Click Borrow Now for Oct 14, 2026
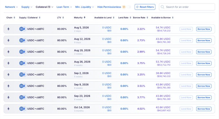 coord(204,109)
